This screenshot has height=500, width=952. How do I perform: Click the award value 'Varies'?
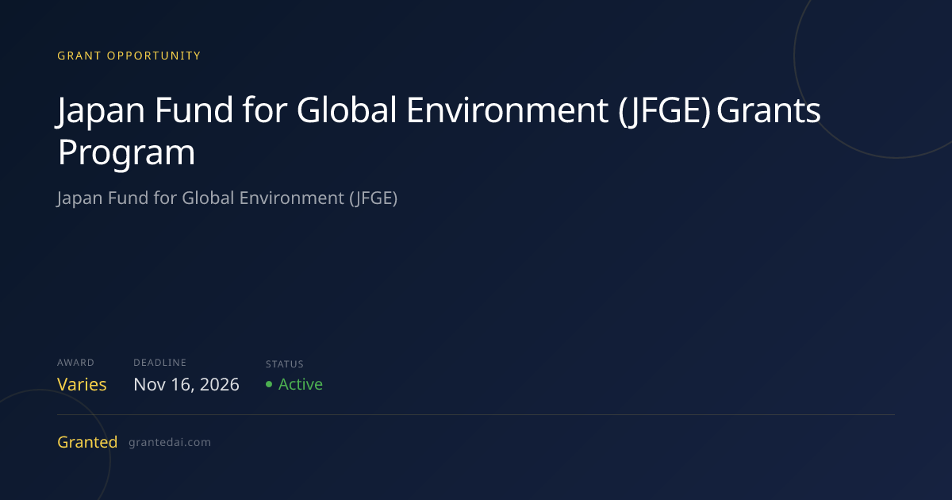82,384
